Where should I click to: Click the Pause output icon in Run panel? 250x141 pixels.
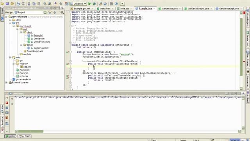(7, 108)
